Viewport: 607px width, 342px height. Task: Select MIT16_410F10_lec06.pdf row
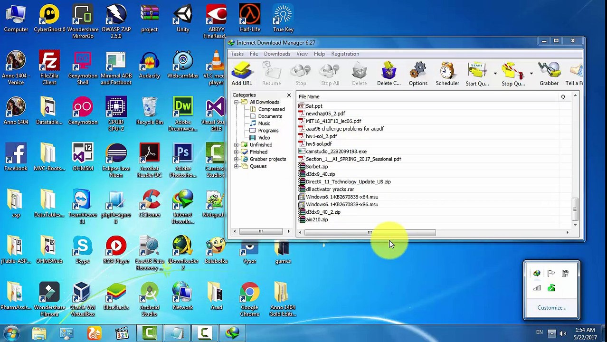coord(333,121)
